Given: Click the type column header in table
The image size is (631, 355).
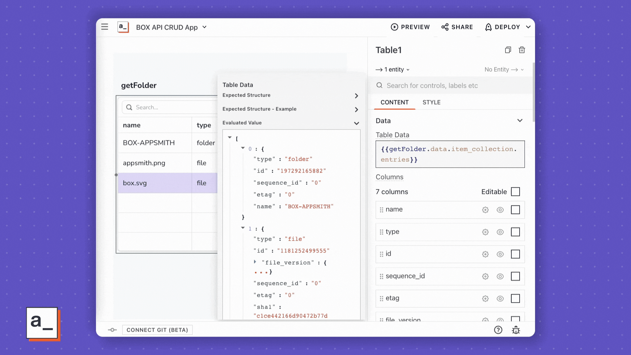Looking at the screenshot, I should click(x=204, y=125).
